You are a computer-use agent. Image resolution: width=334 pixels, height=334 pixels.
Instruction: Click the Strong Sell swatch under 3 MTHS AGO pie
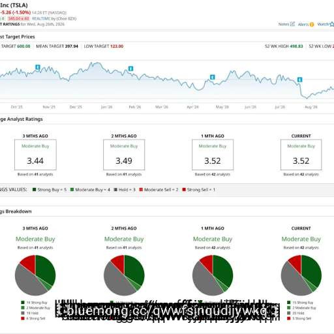tap(23, 318)
